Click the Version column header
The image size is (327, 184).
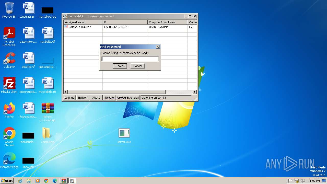point(192,22)
